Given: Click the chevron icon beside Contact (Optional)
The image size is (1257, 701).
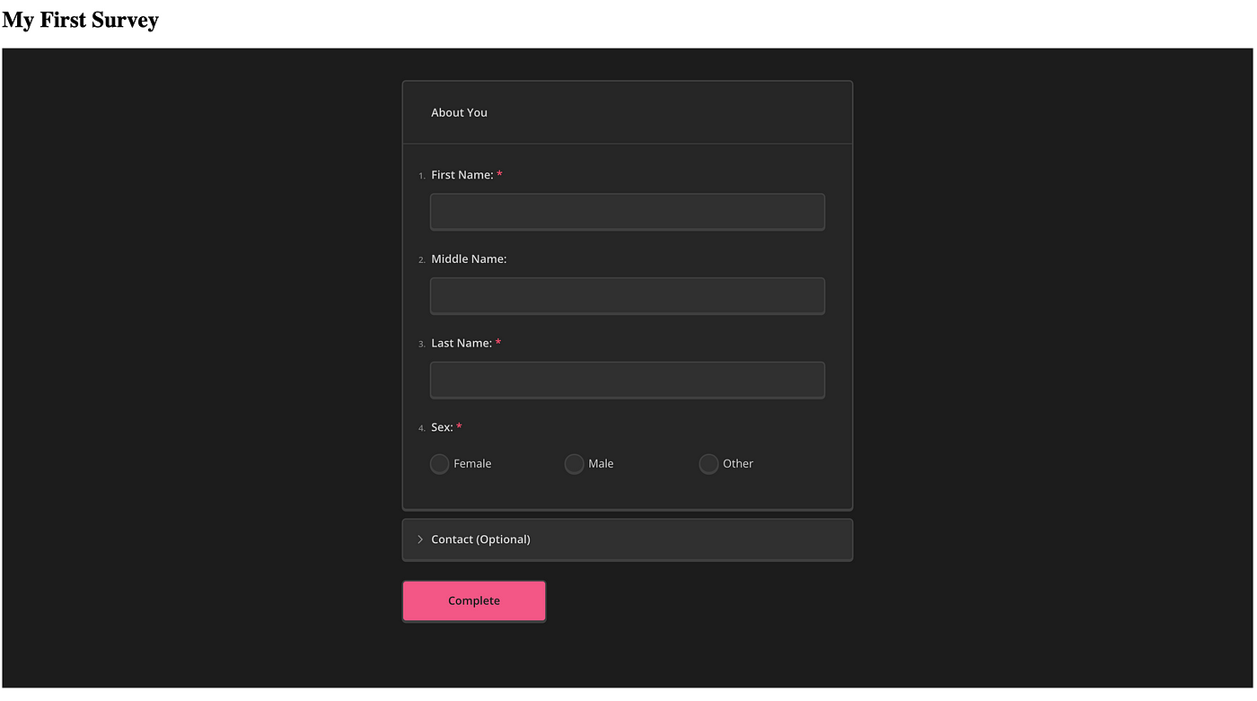Looking at the screenshot, I should 420,539.
